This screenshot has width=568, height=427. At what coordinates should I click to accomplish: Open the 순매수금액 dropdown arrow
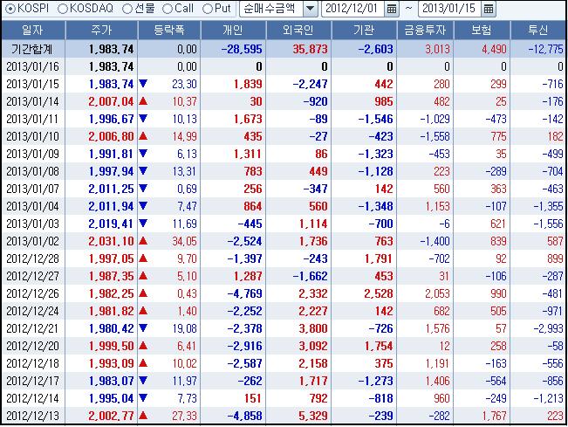click(x=311, y=9)
